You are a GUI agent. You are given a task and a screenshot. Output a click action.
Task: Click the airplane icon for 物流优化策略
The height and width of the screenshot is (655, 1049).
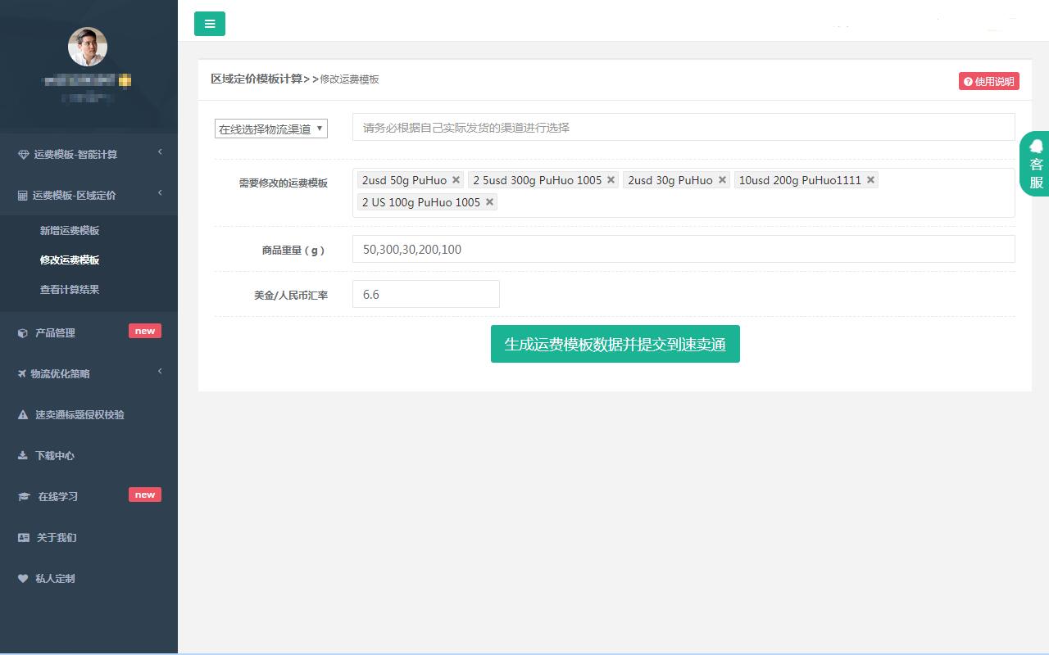point(23,373)
